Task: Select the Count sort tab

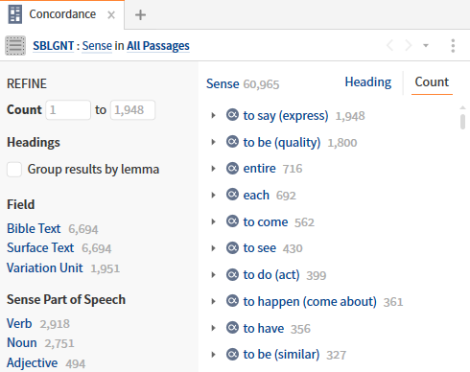Action: pos(432,82)
